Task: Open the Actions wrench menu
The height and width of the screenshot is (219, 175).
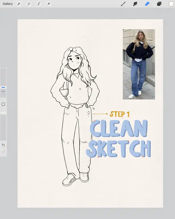Action: (x=19, y=4)
